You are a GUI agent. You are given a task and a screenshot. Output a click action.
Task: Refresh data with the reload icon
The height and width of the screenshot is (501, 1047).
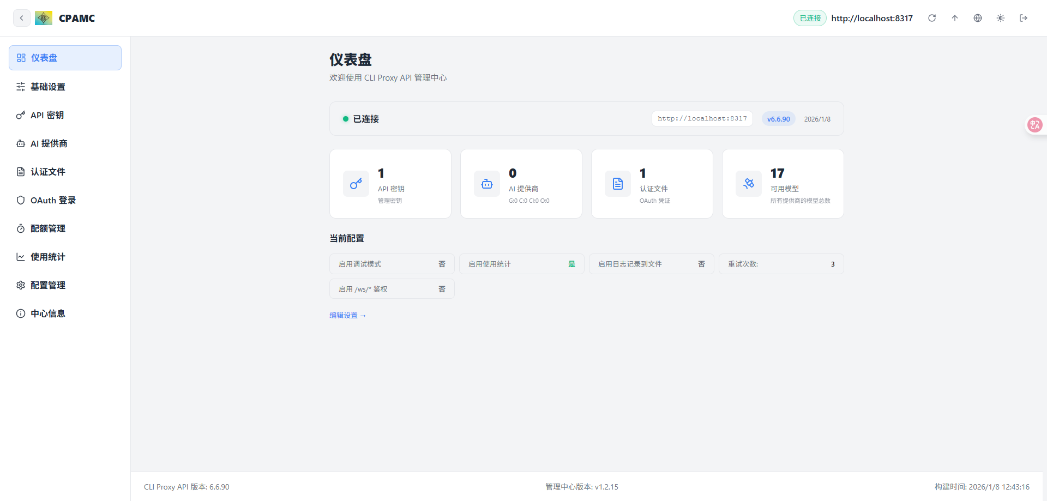coord(932,18)
